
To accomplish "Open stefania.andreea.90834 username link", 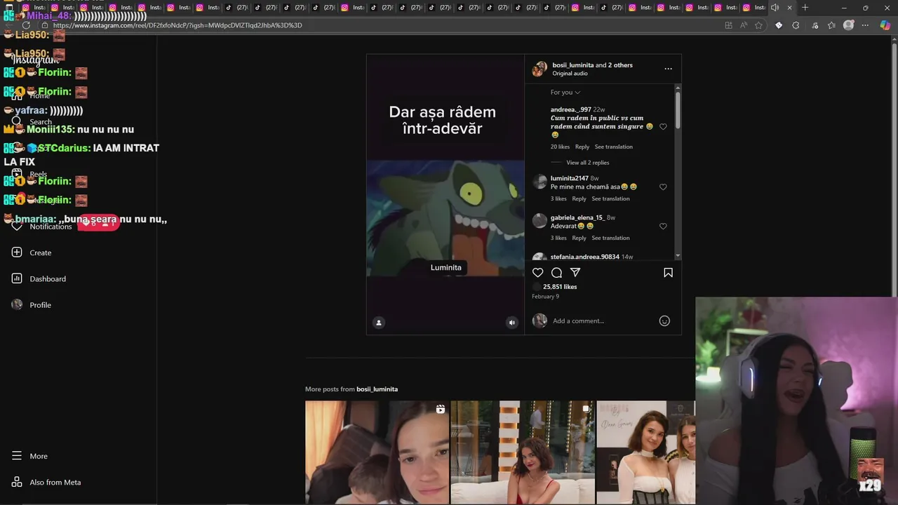I will click(x=584, y=257).
